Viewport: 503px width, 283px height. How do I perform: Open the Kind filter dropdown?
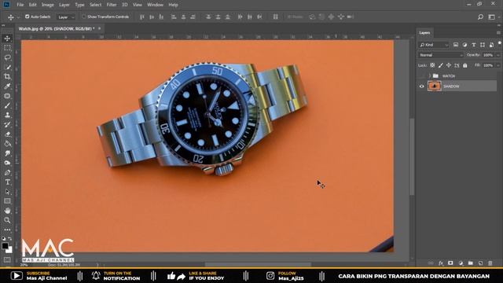coord(433,45)
